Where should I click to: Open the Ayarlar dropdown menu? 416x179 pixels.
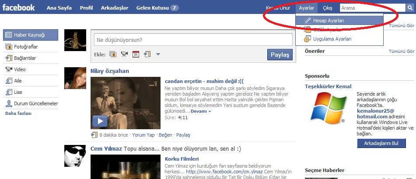[x=307, y=8]
